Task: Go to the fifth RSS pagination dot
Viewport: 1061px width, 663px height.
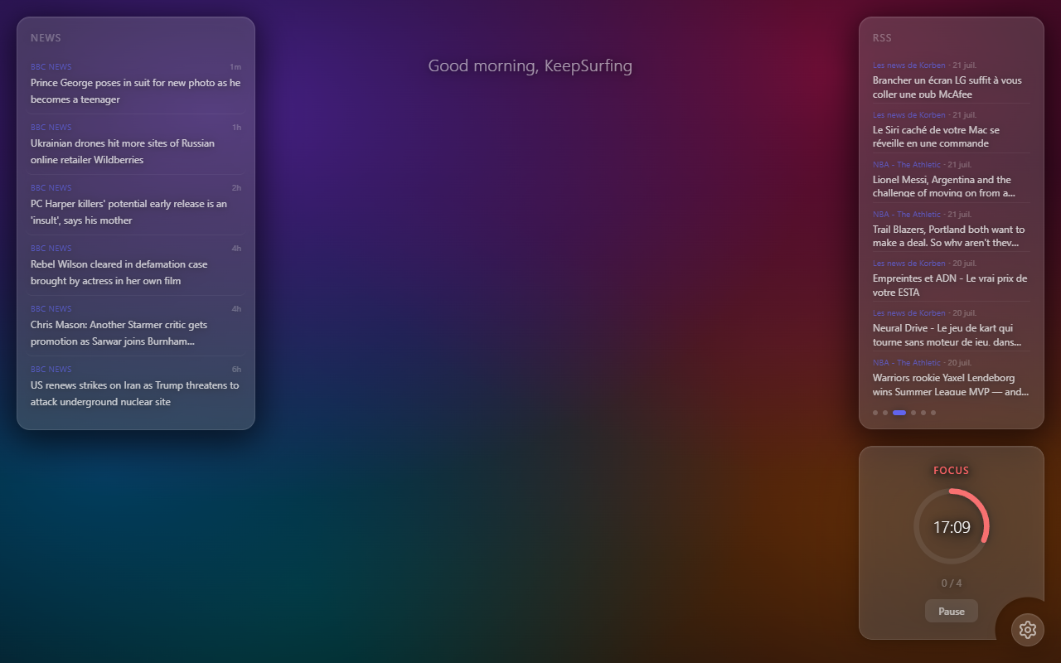Action: (x=923, y=413)
